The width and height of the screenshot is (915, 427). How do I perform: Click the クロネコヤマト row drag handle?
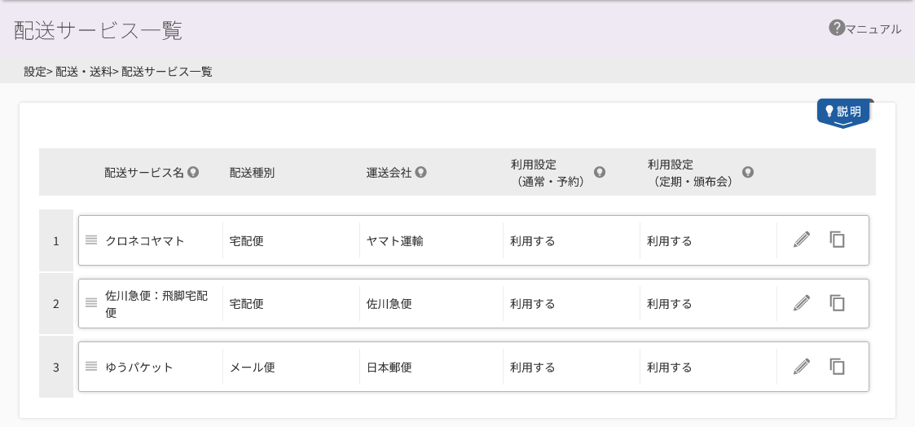coord(91,240)
